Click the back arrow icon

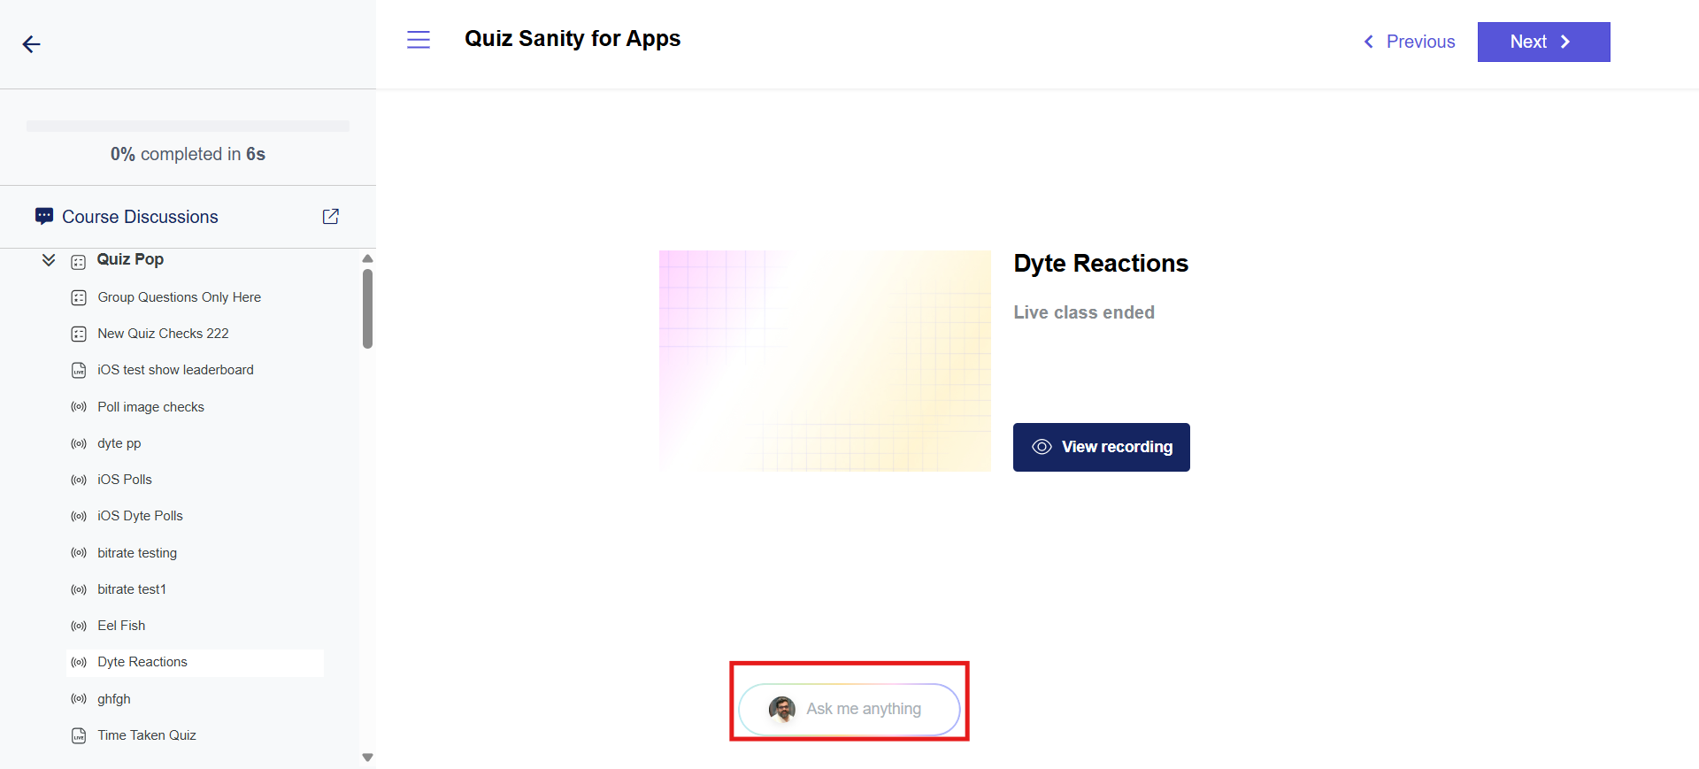pos(32,44)
